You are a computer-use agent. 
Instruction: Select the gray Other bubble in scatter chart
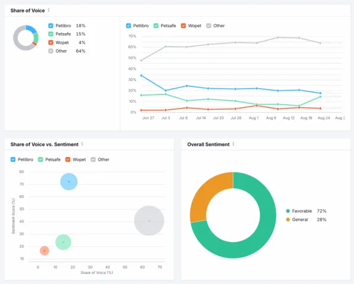pos(149,220)
